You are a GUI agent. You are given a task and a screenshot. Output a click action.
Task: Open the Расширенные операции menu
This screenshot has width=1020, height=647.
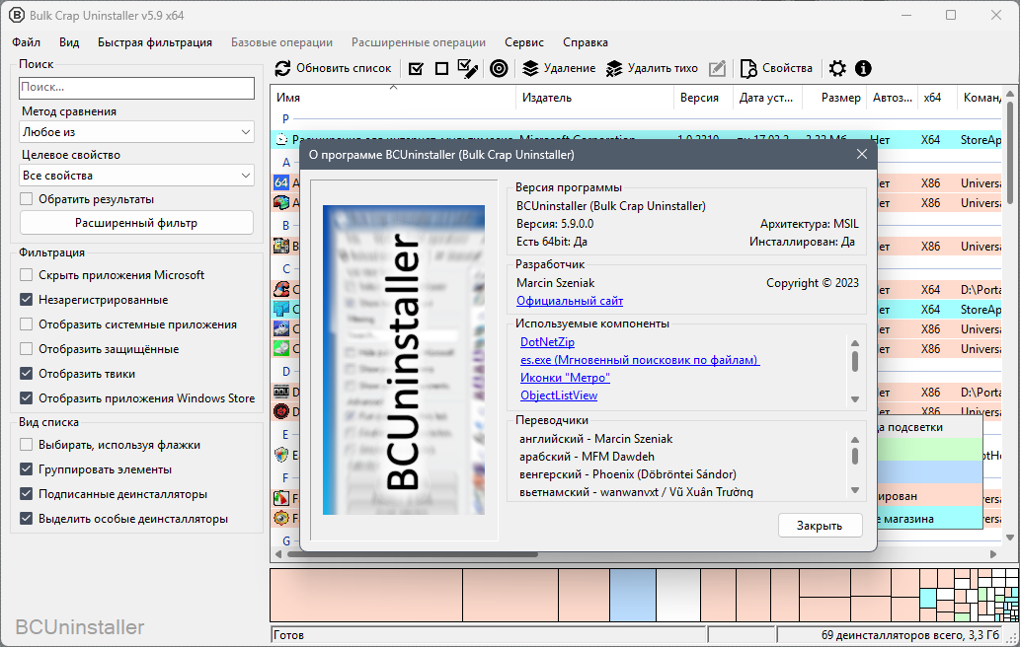[419, 42]
